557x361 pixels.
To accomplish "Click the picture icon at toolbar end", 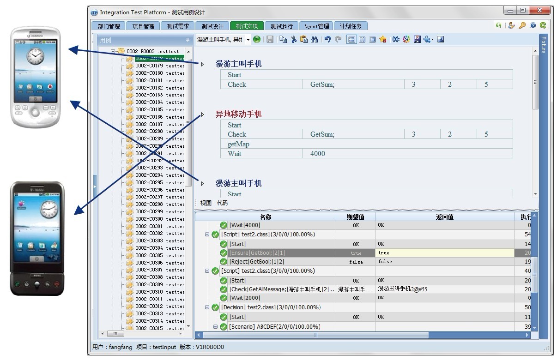I will (x=441, y=40).
